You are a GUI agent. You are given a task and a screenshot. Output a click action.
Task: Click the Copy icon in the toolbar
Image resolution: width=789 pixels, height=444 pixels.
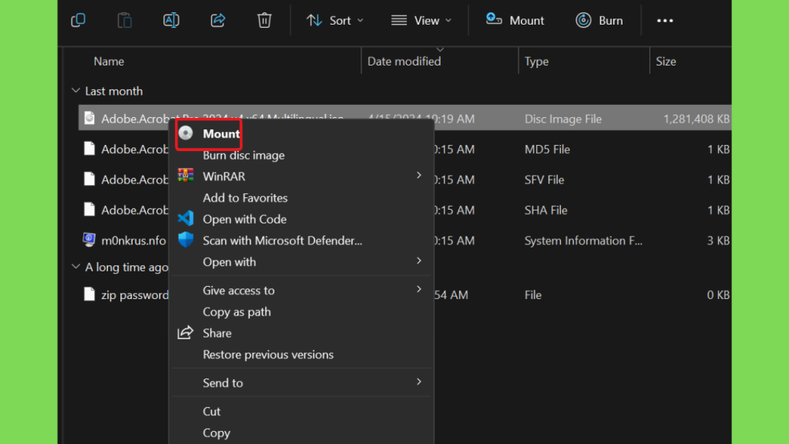coord(78,21)
